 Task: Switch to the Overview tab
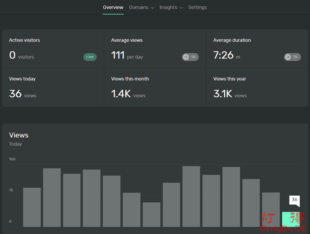(x=113, y=7)
